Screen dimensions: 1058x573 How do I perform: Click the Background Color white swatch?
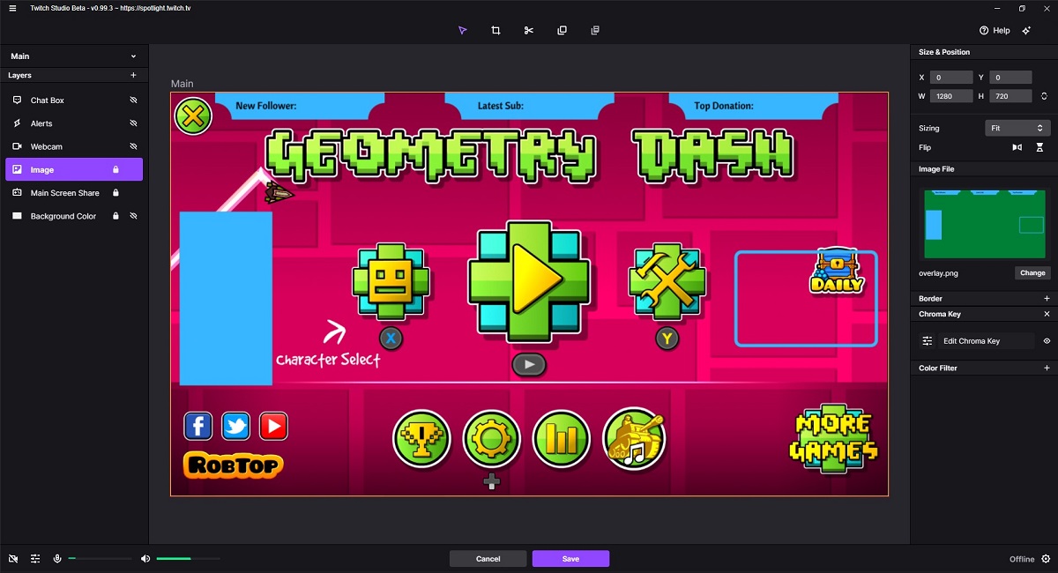pyautogui.click(x=17, y=216)
